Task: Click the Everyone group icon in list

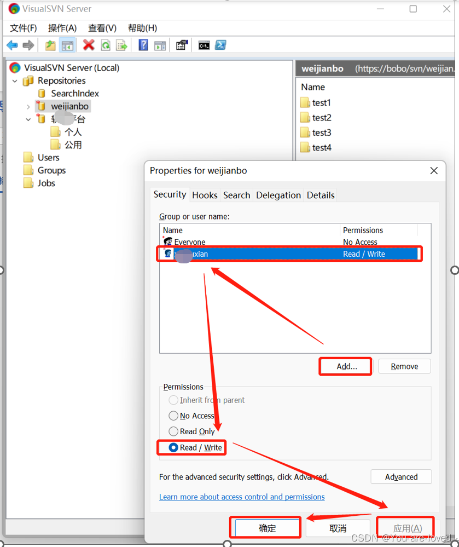Action: click(168, 241)
